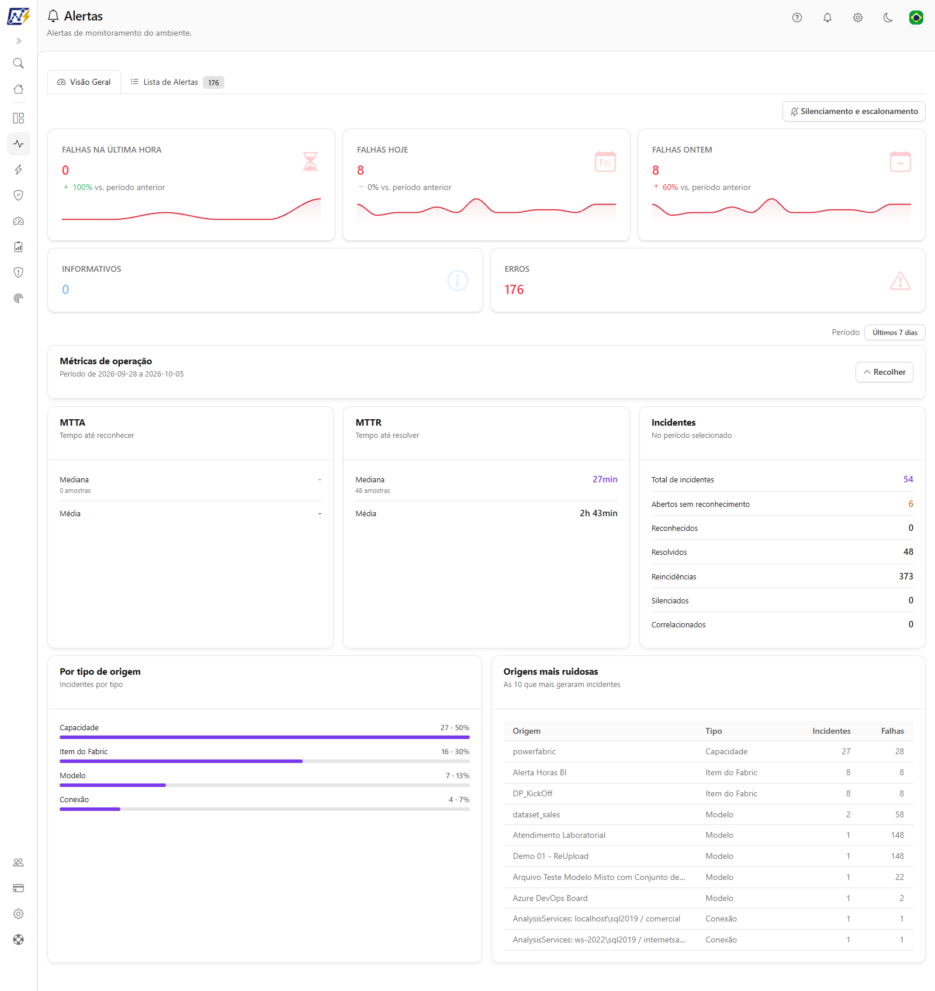Expand the sidebar with double chevron
The image size is (935, 991).
click(18, 41)
